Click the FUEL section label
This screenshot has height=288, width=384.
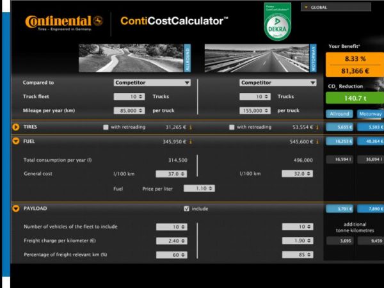click(29, 141)
